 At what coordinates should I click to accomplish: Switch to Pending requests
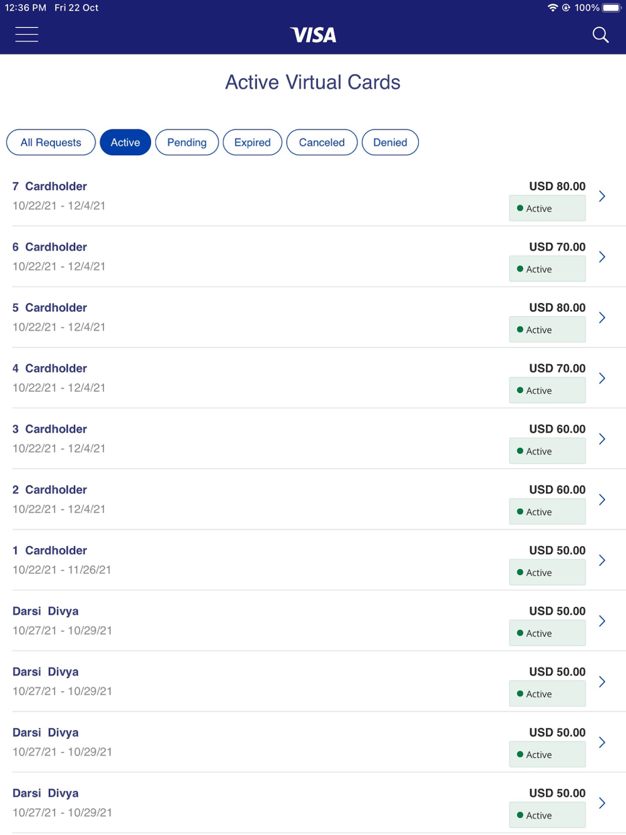187,142
